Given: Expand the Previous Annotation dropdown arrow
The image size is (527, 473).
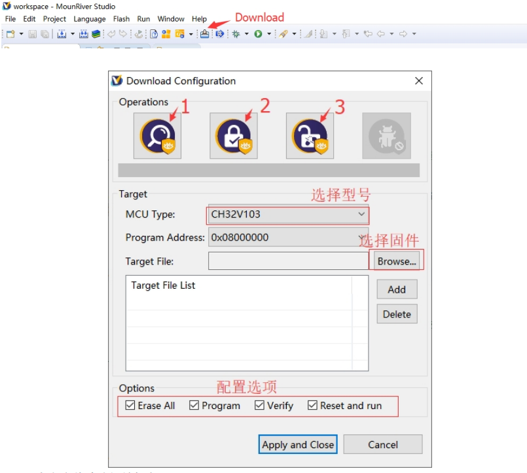Looking at the screenshot, I should click(x=357, y=34).
